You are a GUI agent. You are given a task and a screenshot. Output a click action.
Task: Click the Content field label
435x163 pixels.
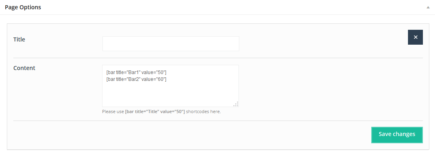tap(24, 68)
